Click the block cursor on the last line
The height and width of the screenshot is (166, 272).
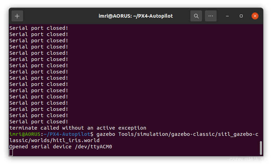pos(11,152)
